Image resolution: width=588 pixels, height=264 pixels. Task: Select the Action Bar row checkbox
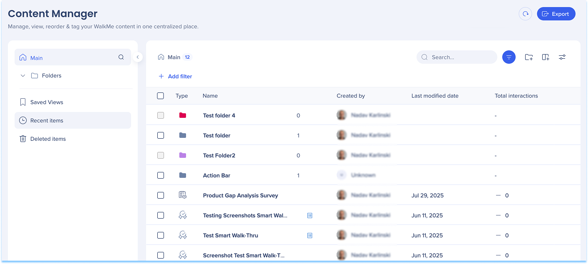pos(161,175)
